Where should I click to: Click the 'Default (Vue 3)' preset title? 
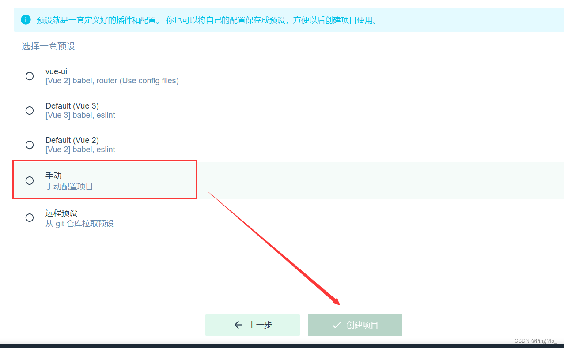point(72,106)
